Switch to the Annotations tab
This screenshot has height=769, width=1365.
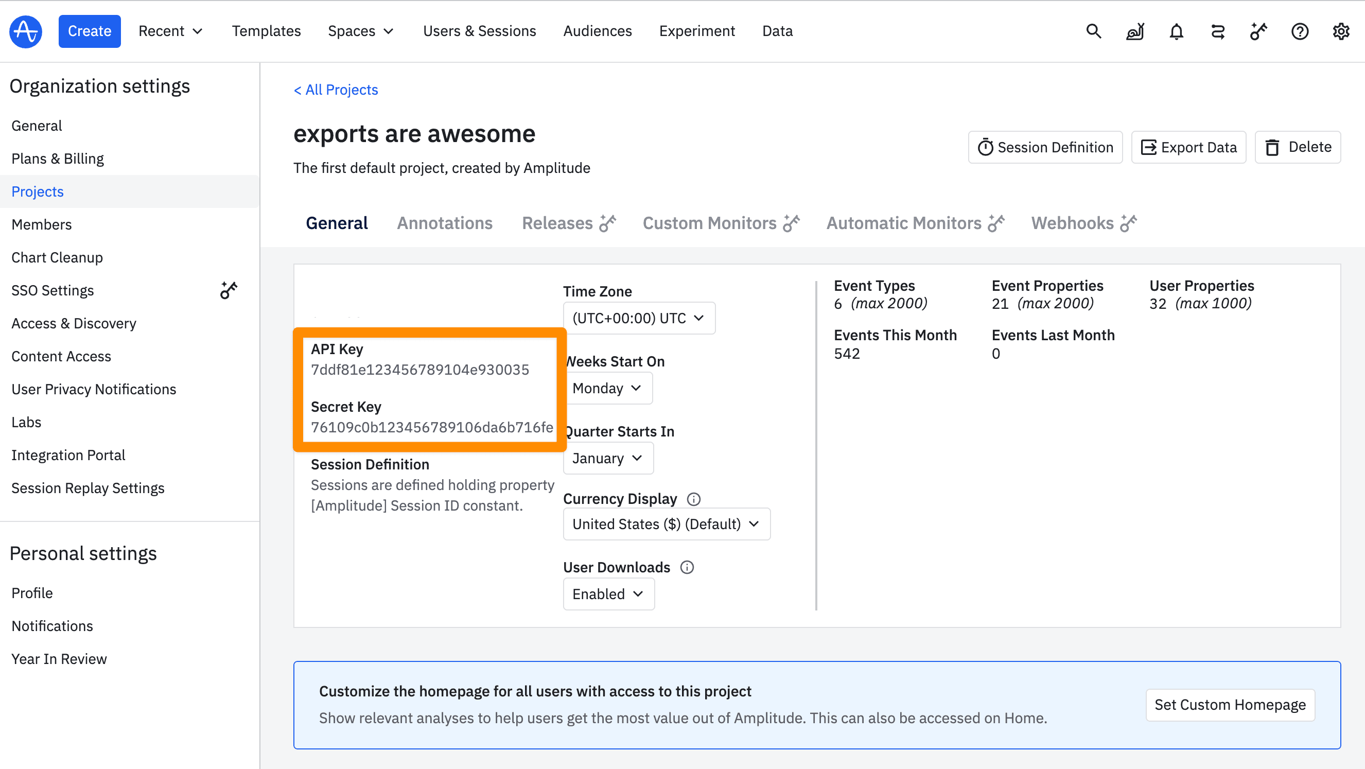click(x=444, y=223)
